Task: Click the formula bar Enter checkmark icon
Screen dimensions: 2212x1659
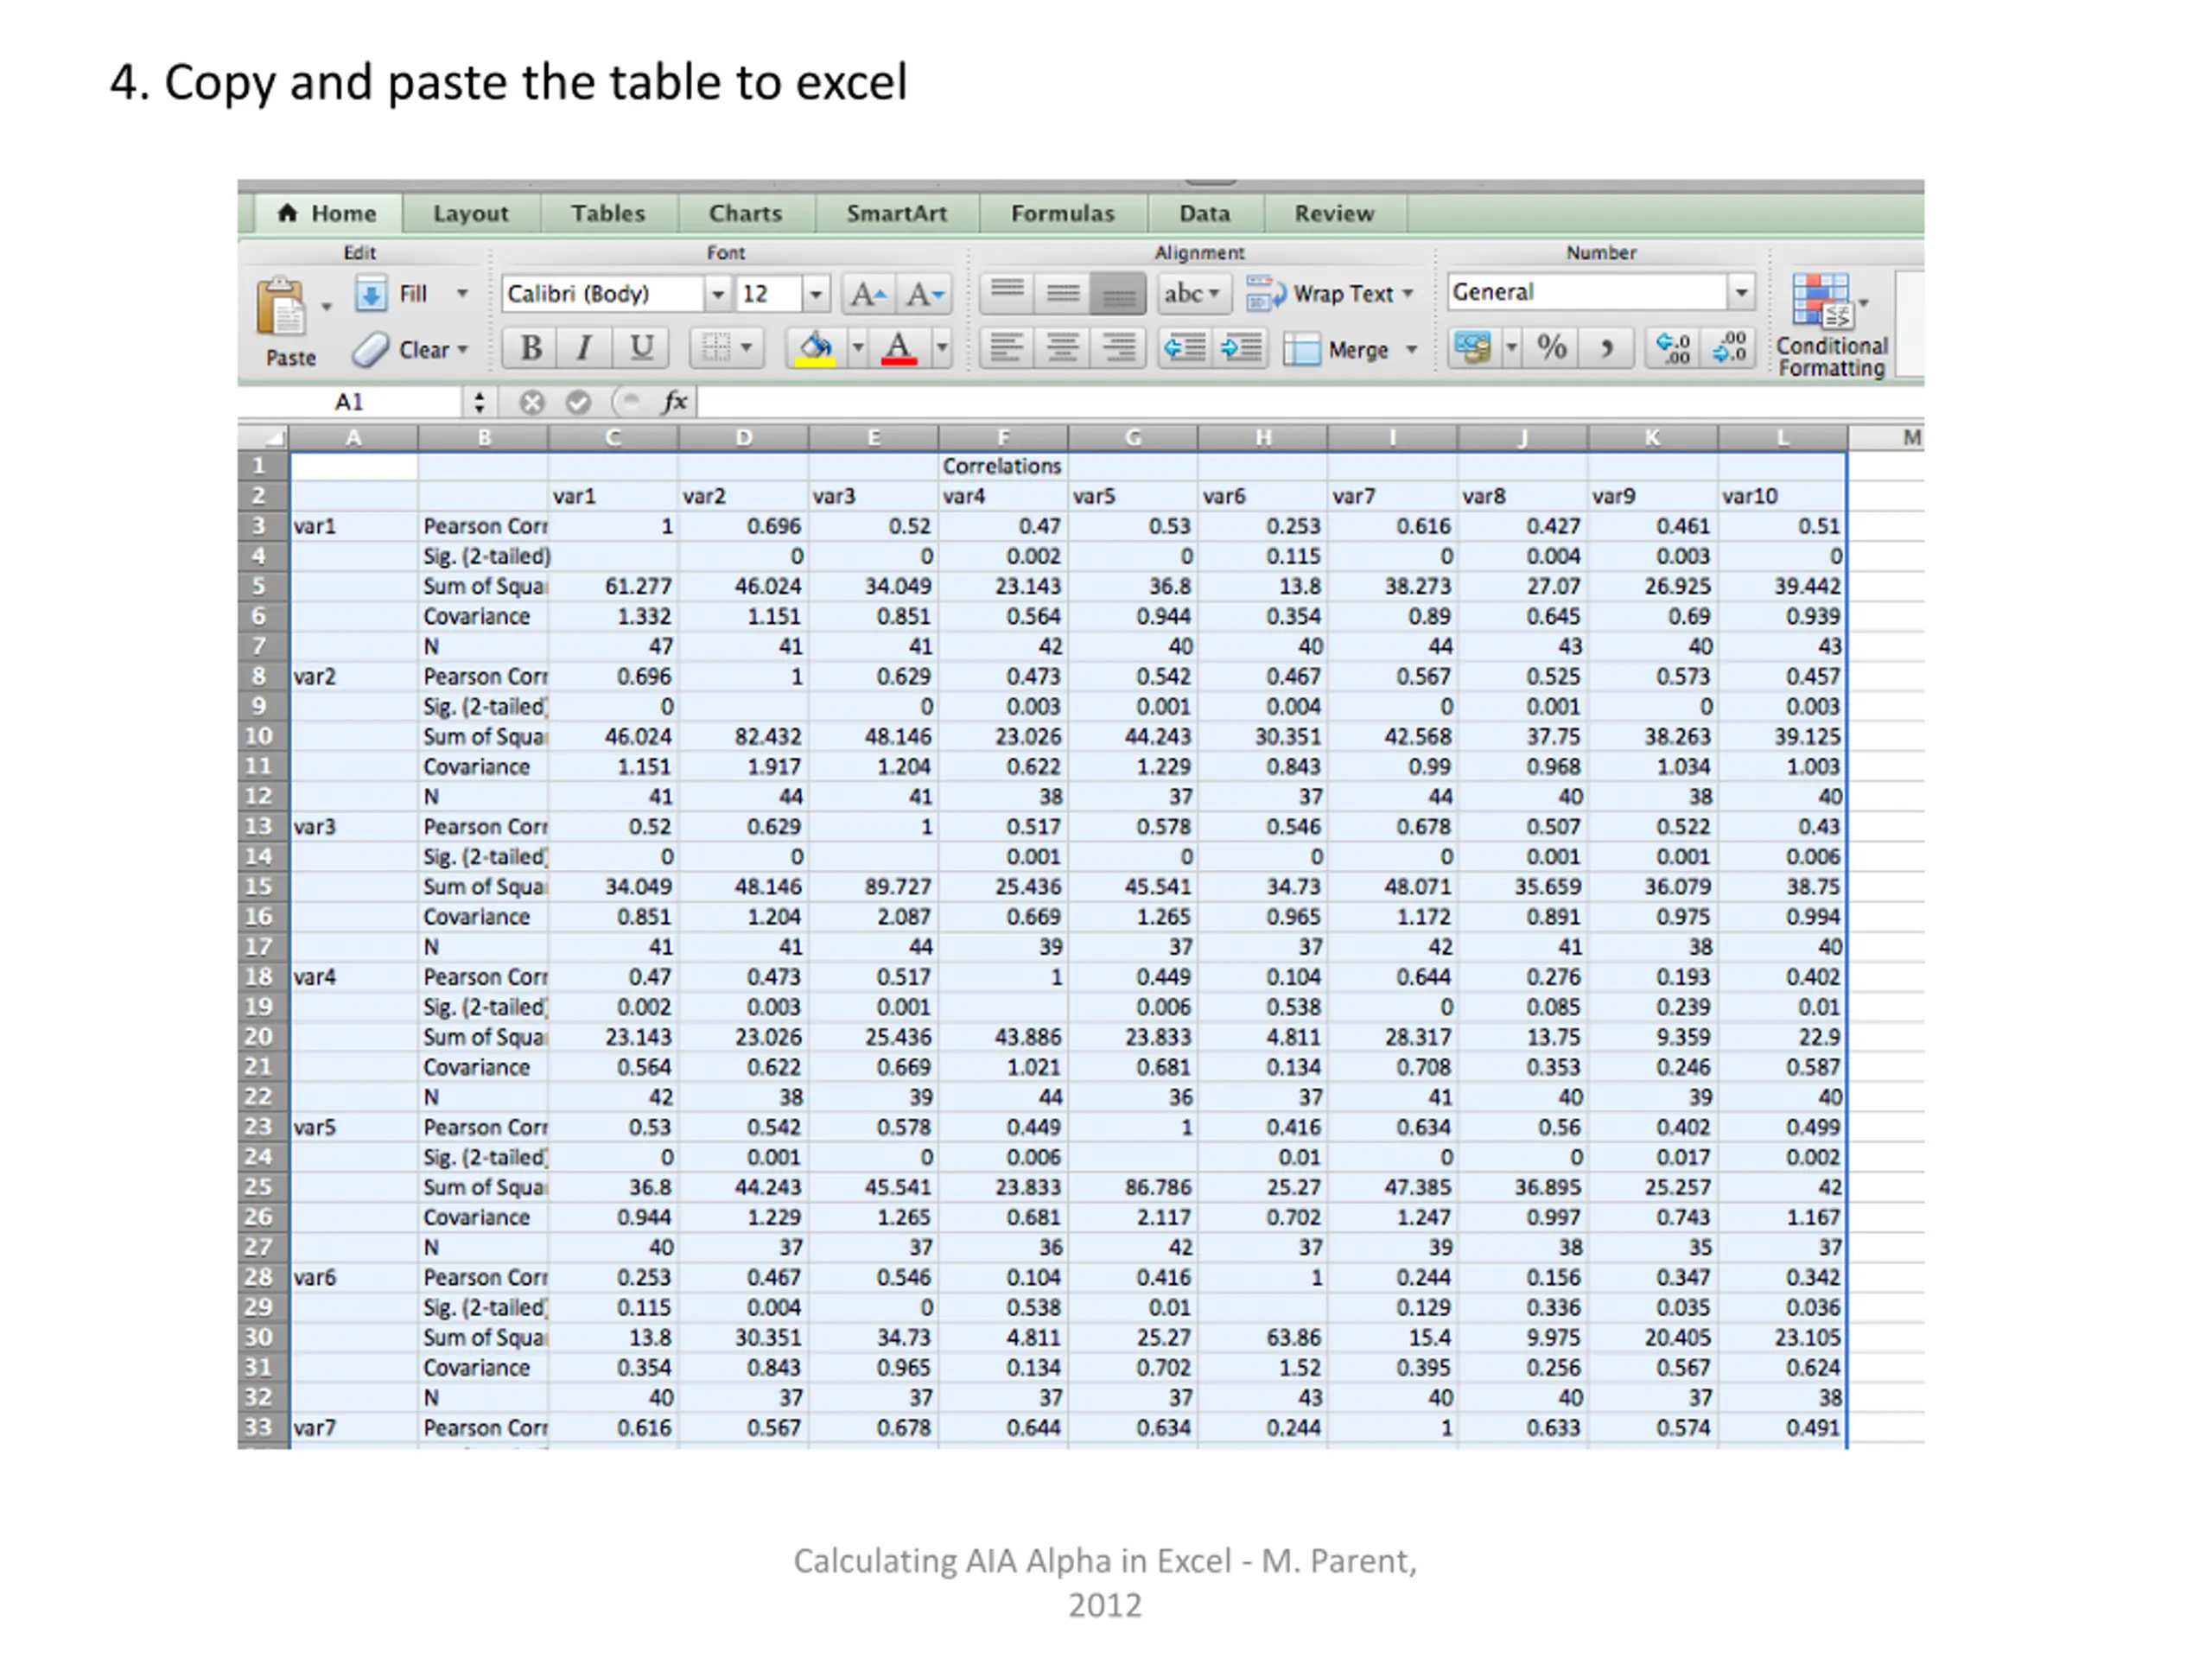Action: 578,402
